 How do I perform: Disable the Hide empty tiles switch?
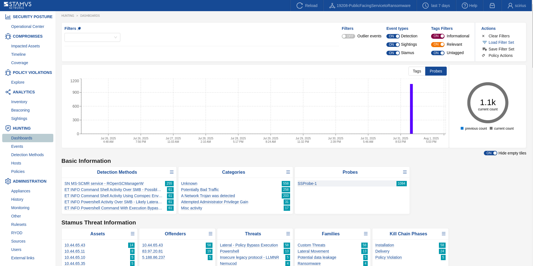tap(490, 153)
